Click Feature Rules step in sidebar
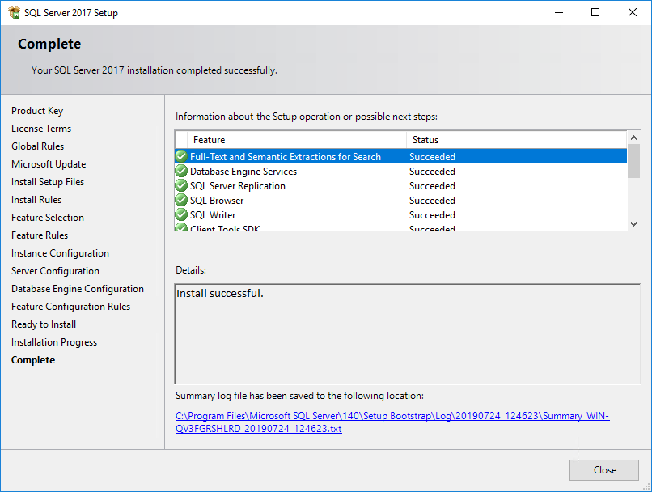This screenshot has width=652, height=492. click(40, 235)
